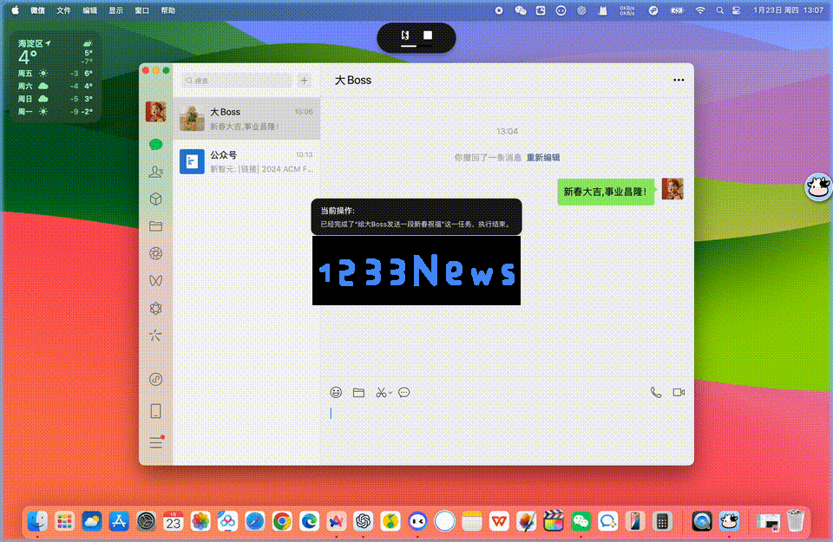Open the three-dot chat info menu

click(679, 80)
